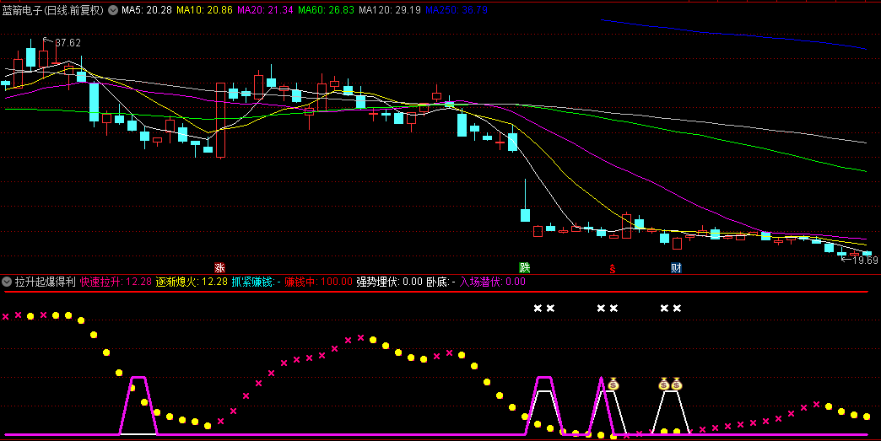This screenshot has height=441, width=881.
Task: Click the 19.69 low price label
Action: (x=864, y=261)
